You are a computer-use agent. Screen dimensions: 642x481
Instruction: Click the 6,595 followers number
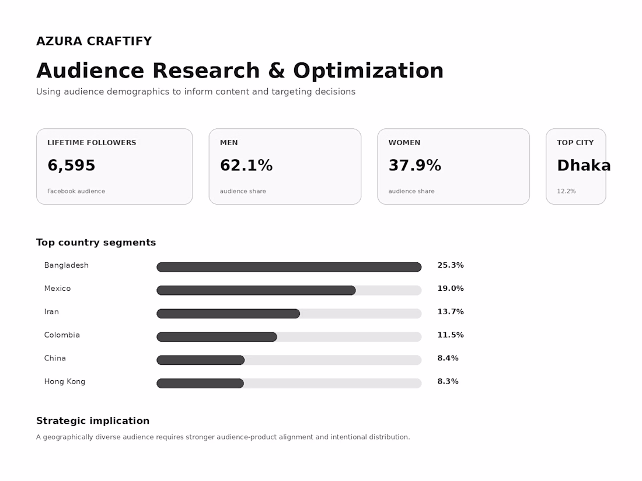coord(71,165)
